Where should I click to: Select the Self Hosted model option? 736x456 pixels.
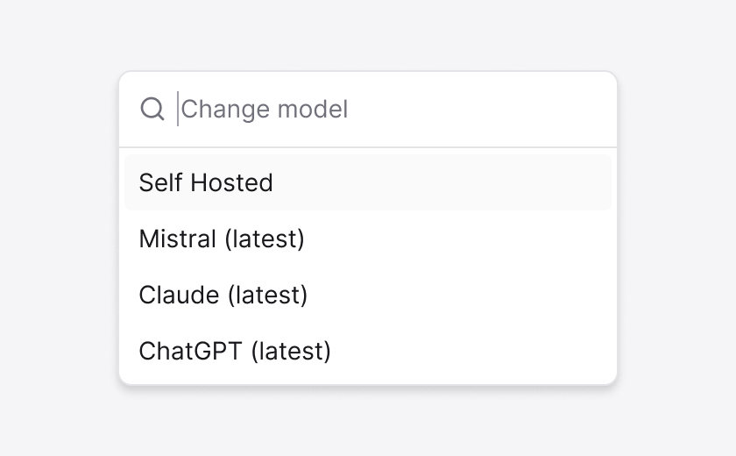[x=206, y=182]
